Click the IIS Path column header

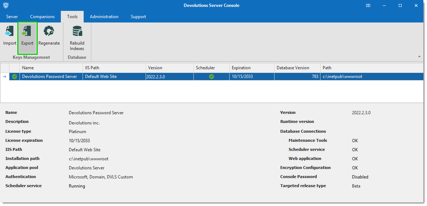92,68
